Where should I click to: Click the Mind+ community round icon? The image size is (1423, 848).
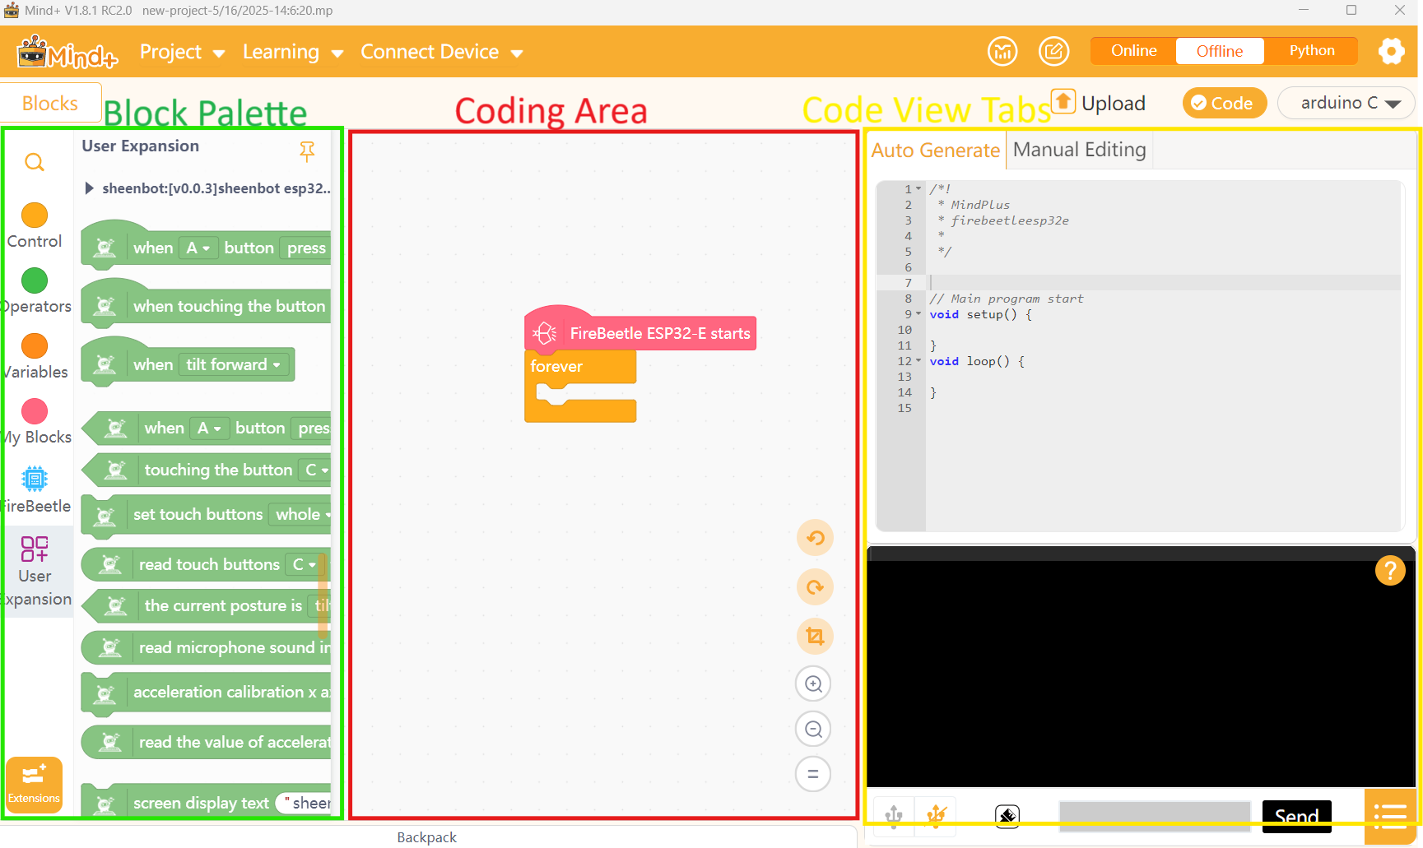[1002, 51]
